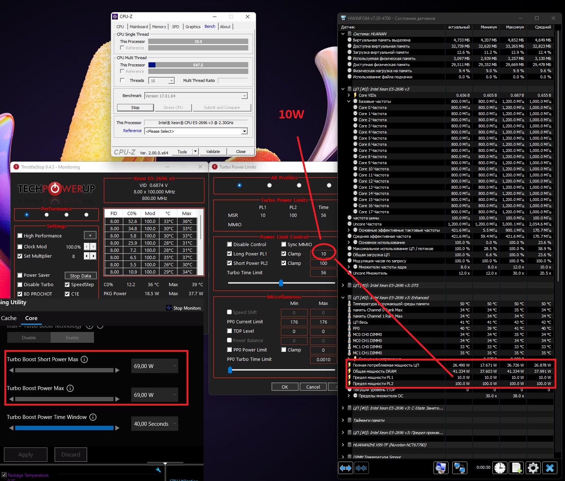Click the CPU-Z title bar app icon
This screenshot has width=565, height=481.
(x=115, y=17)
